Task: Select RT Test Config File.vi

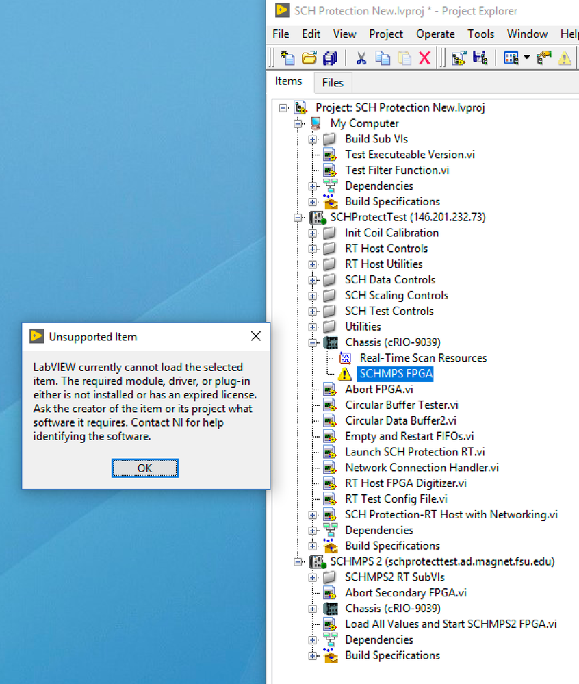Action: [x=396, y=499]
